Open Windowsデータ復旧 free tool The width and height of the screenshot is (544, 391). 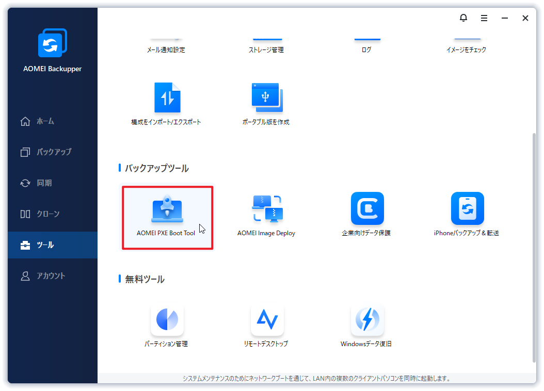(366, 326)
